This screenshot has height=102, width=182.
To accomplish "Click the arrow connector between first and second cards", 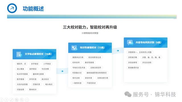I will tap(62, 71).
